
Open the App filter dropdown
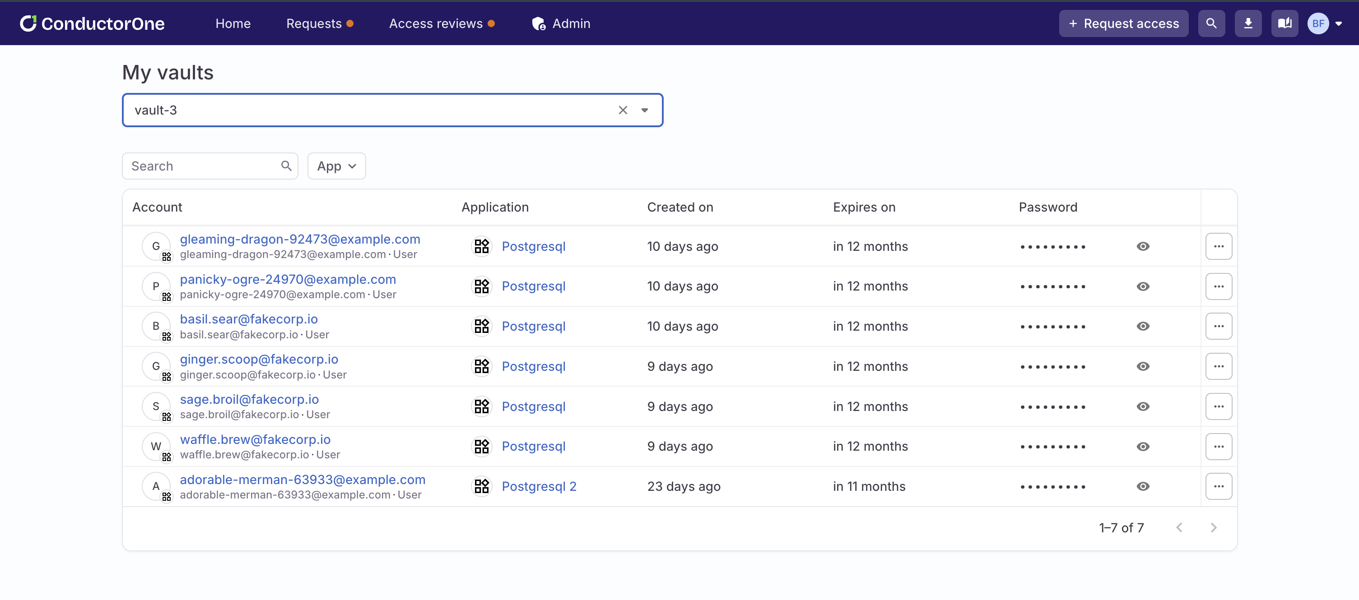click(336, 166)
